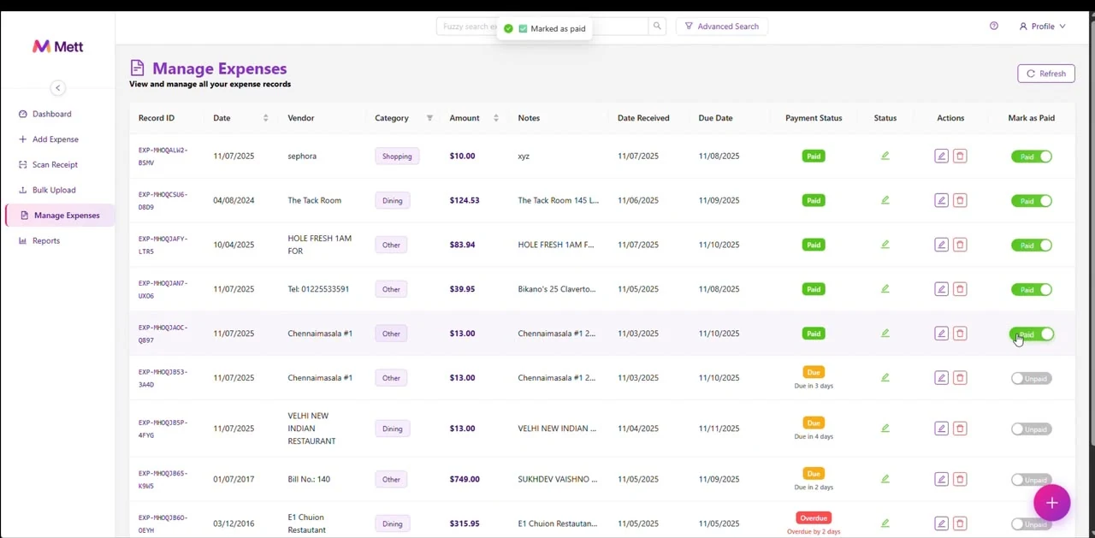This screenshot has height=538, width=1095.
Task: Click the floating pink plus add button
Action: (1051, 503)
